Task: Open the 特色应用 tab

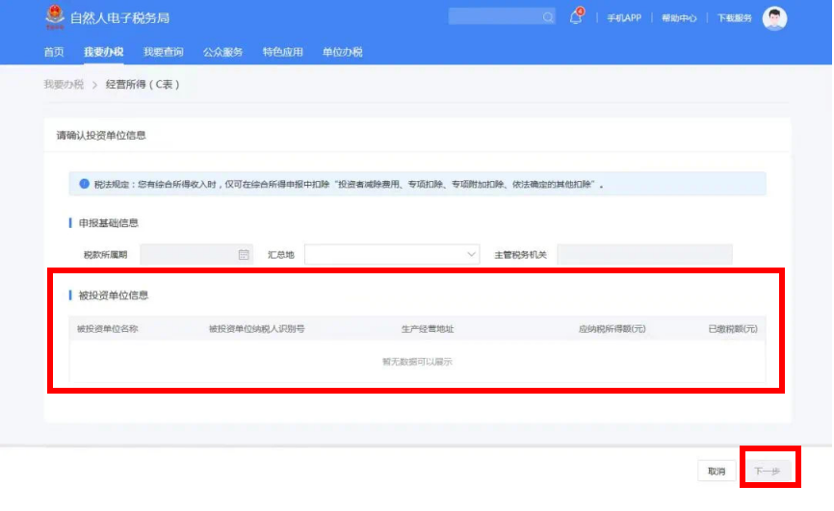Action: (282, 52)
